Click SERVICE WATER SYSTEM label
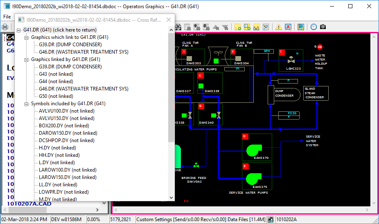The height and width of the screenshot is (224, 379). tap(313, 141)
